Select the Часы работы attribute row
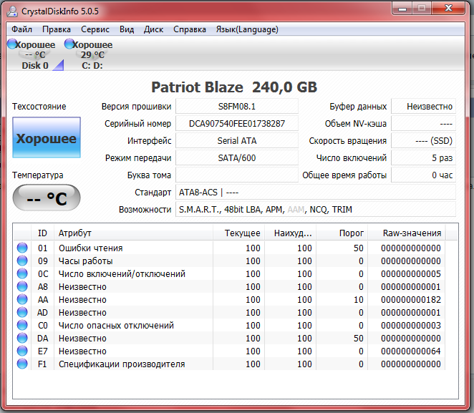 coord(229,261)
